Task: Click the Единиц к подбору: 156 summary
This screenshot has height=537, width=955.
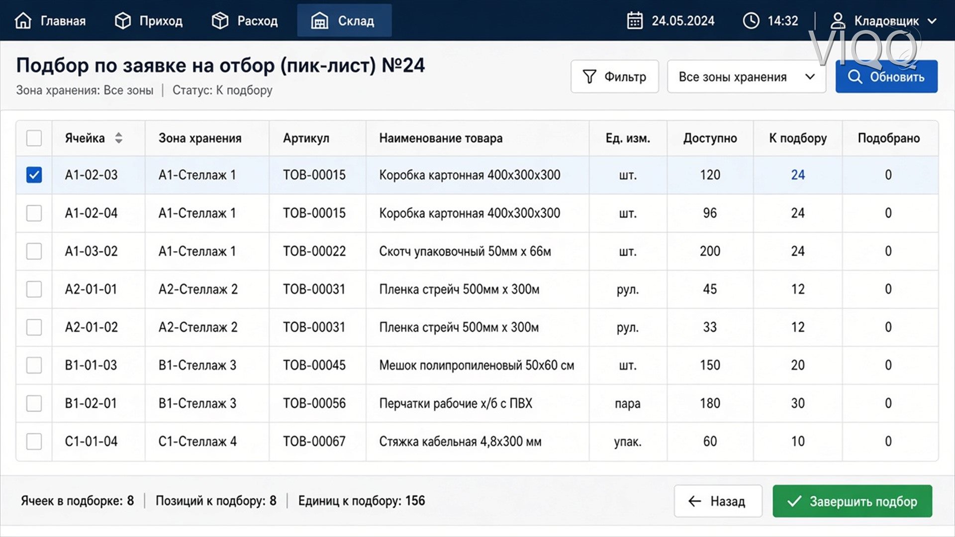Action: (x=362, y=501)
